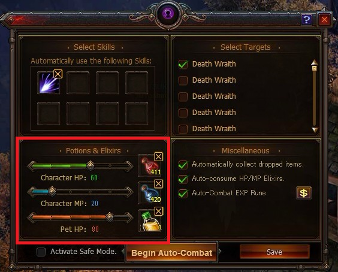Click the Save button
The height and width of the screenshot is (272, 338).
tap(274, 252)
